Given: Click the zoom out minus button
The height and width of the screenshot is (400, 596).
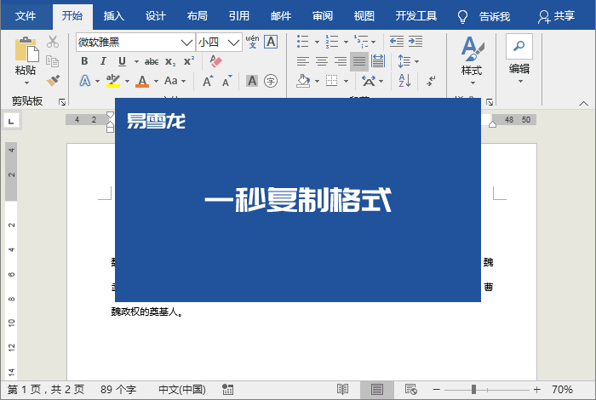Looking at the screenshot, I should [x=437, y=390].
